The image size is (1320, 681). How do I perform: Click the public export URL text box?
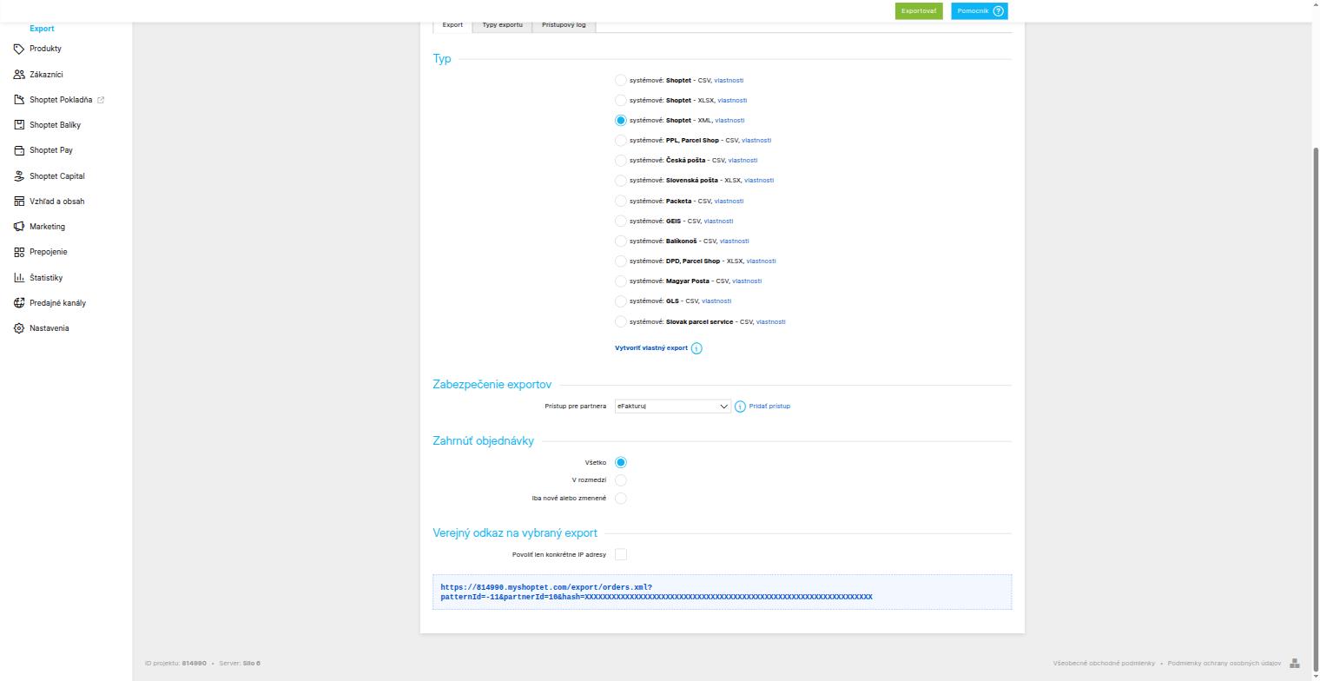[x=722, y=592]
